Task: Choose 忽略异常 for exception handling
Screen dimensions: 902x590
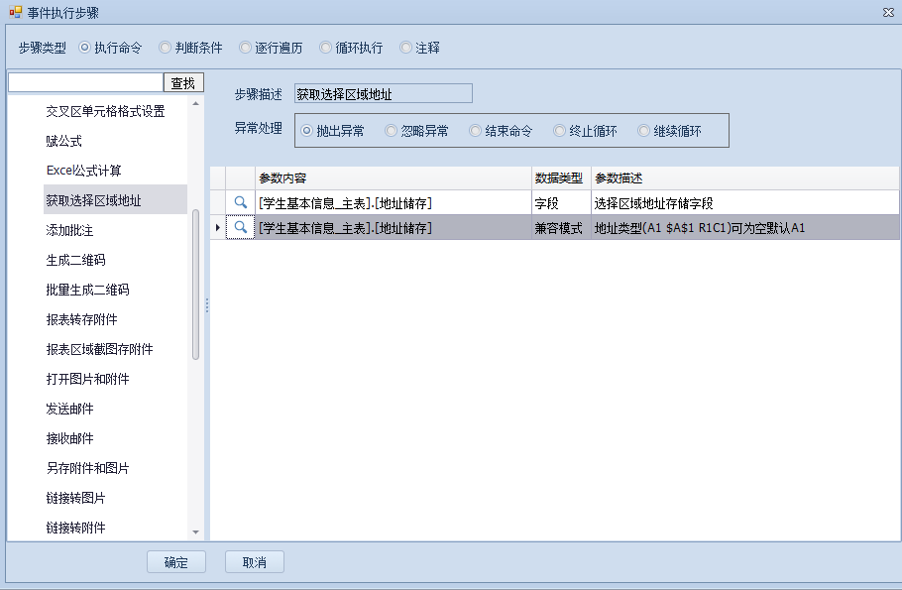Action: (392, 131)
